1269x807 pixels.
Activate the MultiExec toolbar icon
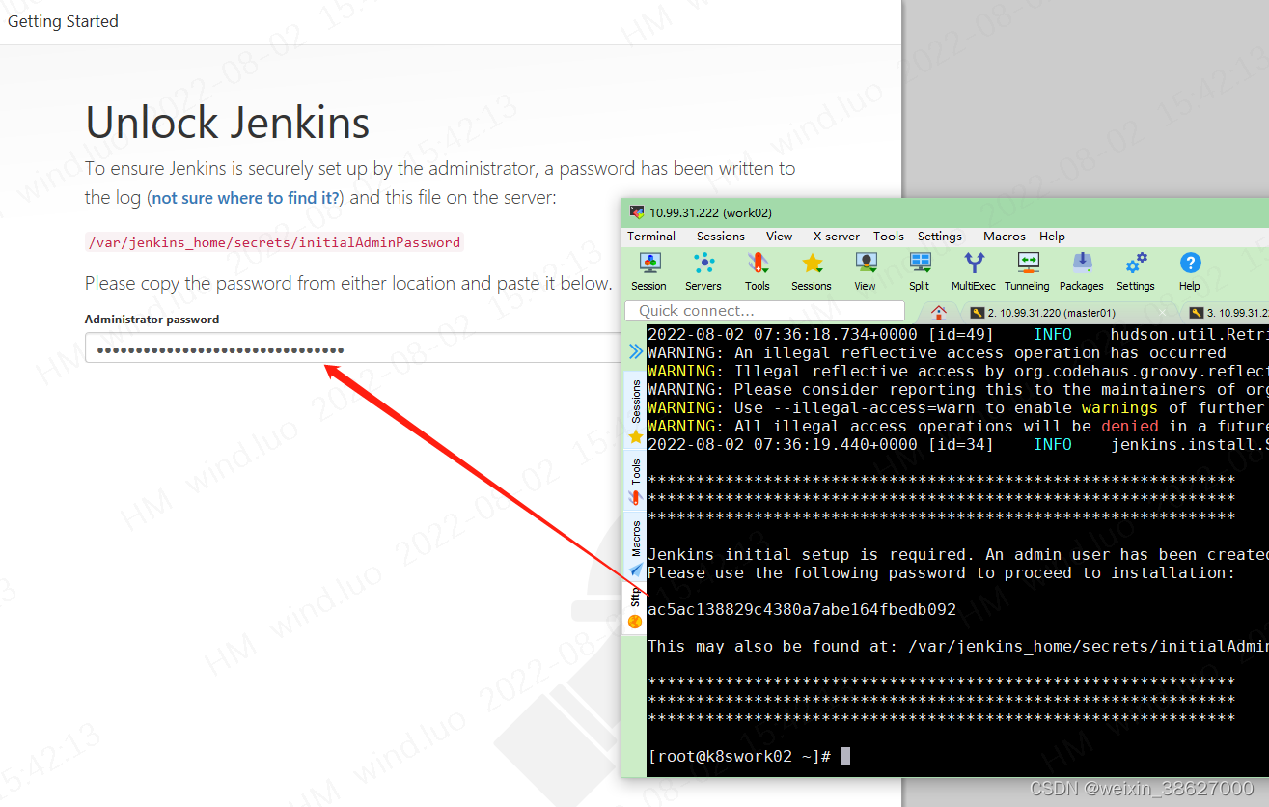pos(974,270)
